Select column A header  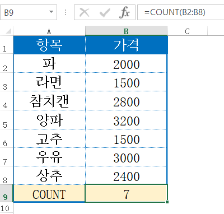[49, 31]
